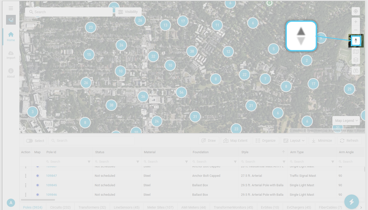The width and height of the screenshot is (368, 210).
Task: Open the Style column filter
Action: [x=284, y=162]
